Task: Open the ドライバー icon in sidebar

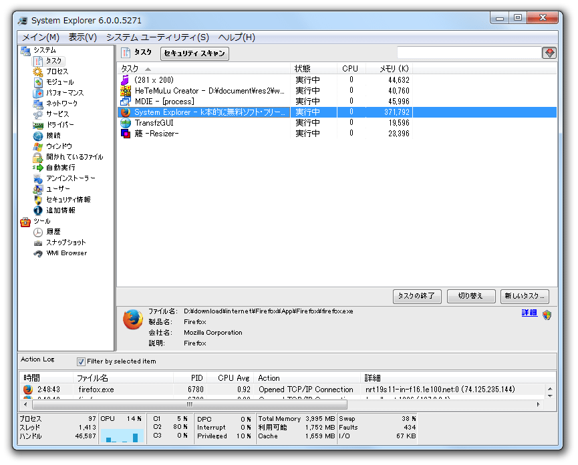Action: tap(38, 126)
